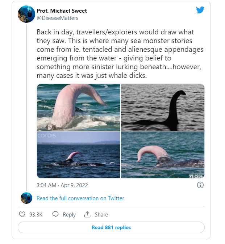The width and height of the screenshot is (225, 244).
Task: Click the Twitter bird logo
Action: pos(200,10)
